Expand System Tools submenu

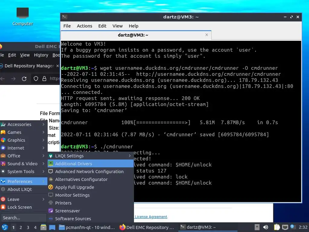[24, 172]
